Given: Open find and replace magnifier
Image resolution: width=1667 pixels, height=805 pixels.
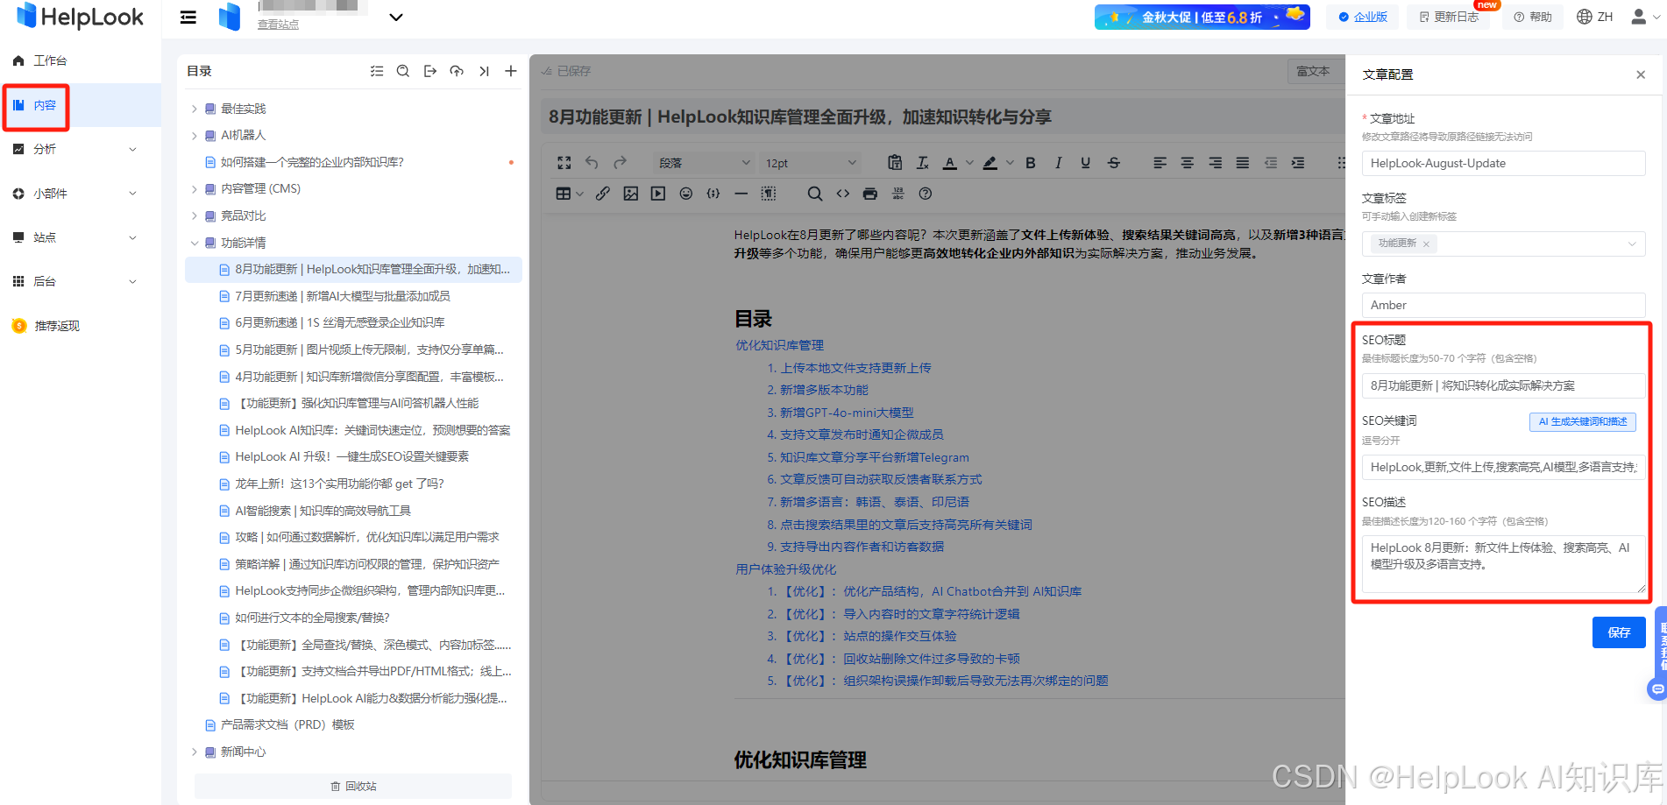Looking at the screenshot, I should (815, 194).
